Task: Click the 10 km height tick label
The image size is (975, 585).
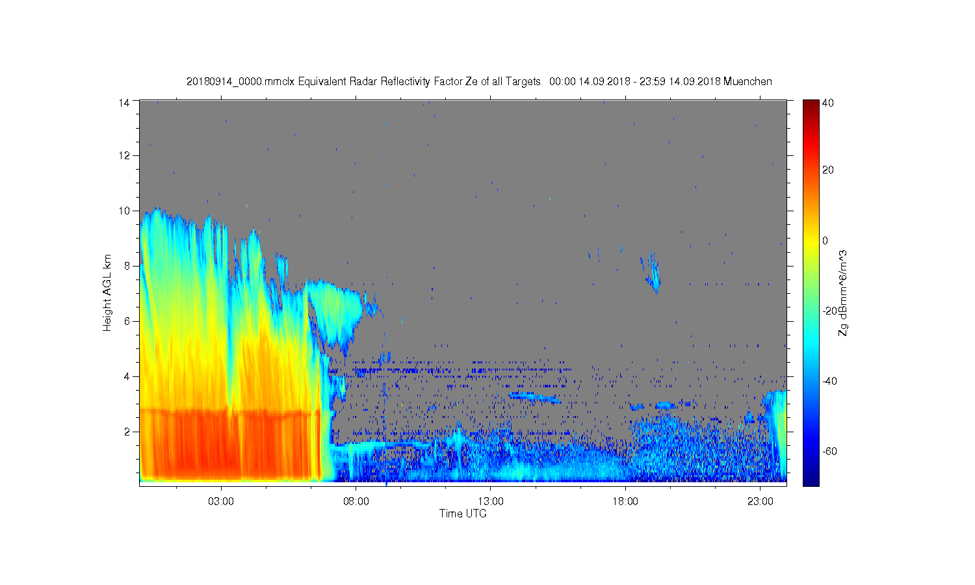Action: coord(126,211)
